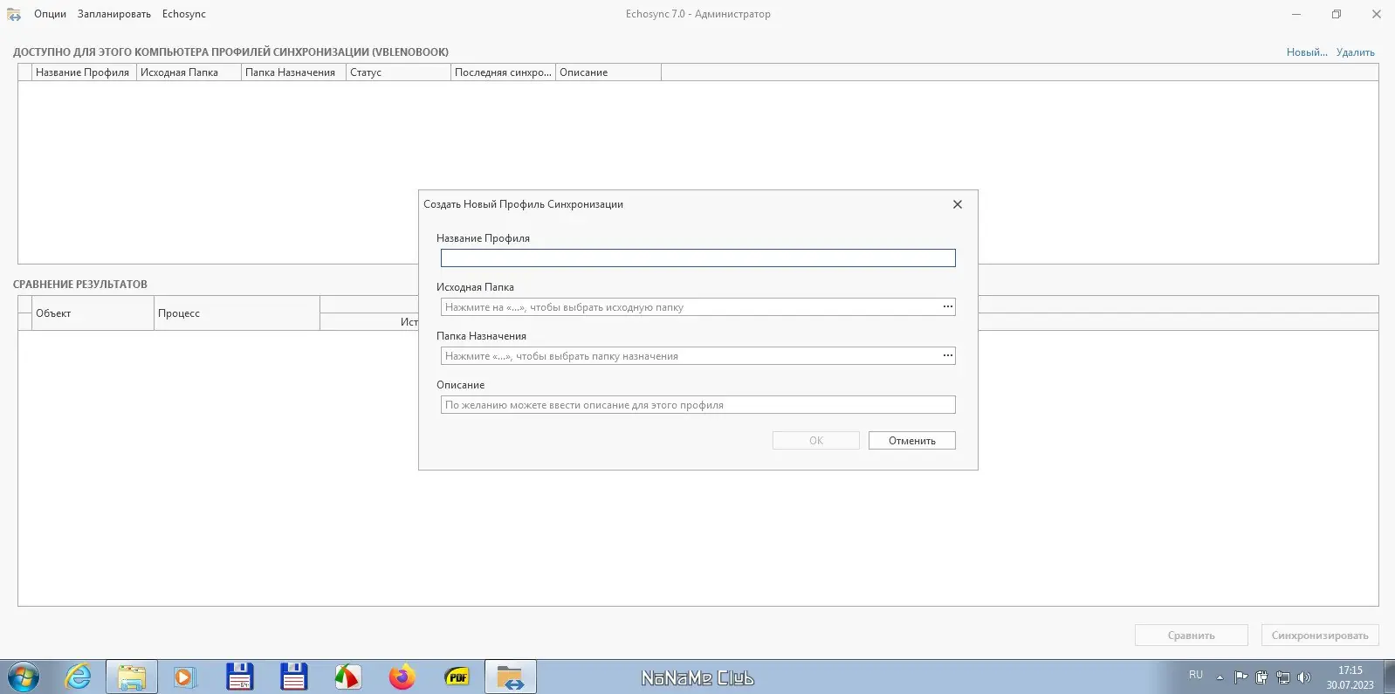This screenshot has width=1395, height=694.
Task: Open the Запланировать menu
Action: coord(114,14)
